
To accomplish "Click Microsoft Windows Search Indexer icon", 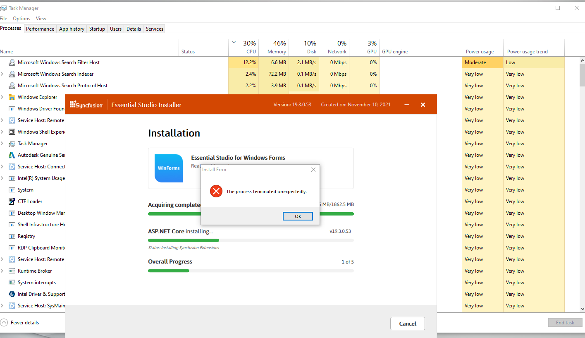I will [12, 74].
